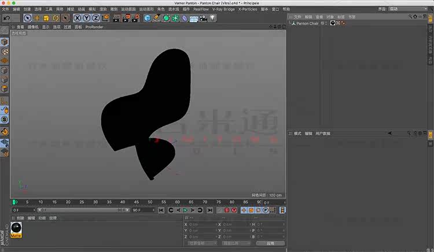Click stepper on position X field

coord(216,225)
